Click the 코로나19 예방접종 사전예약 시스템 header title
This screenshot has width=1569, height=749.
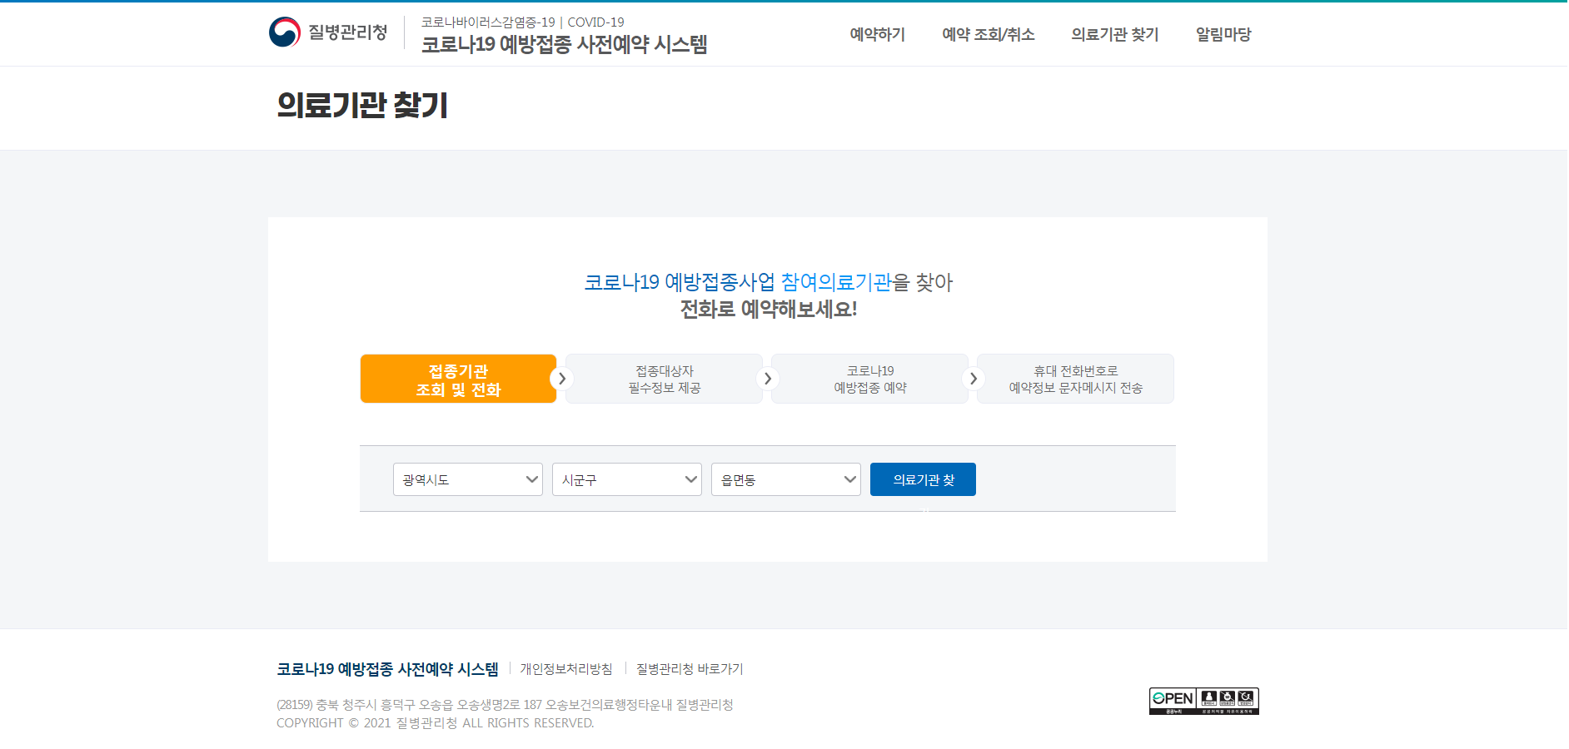coord(565,45)
